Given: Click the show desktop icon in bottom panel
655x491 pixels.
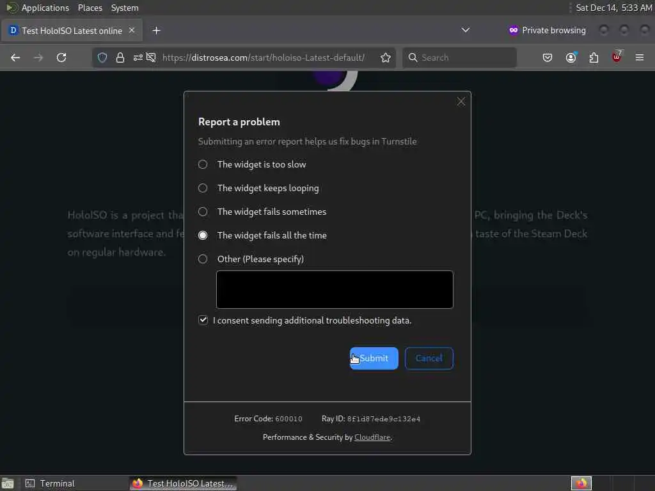Looking at the screenshot, I should (8, 483).
